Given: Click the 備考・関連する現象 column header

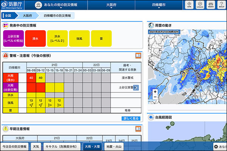Looking at the screenshot, I should [126, 68].
